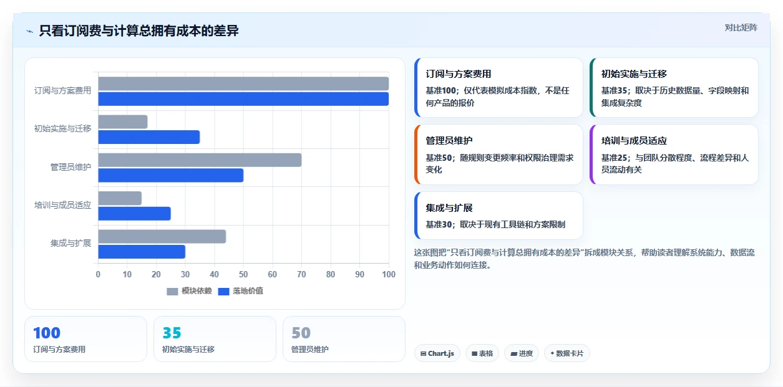Select the Chart.js tag
Screen dimensions: 783x387
437,353
